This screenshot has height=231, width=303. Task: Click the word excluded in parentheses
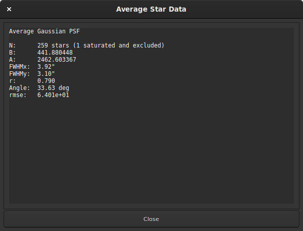(x=147, y=45)
